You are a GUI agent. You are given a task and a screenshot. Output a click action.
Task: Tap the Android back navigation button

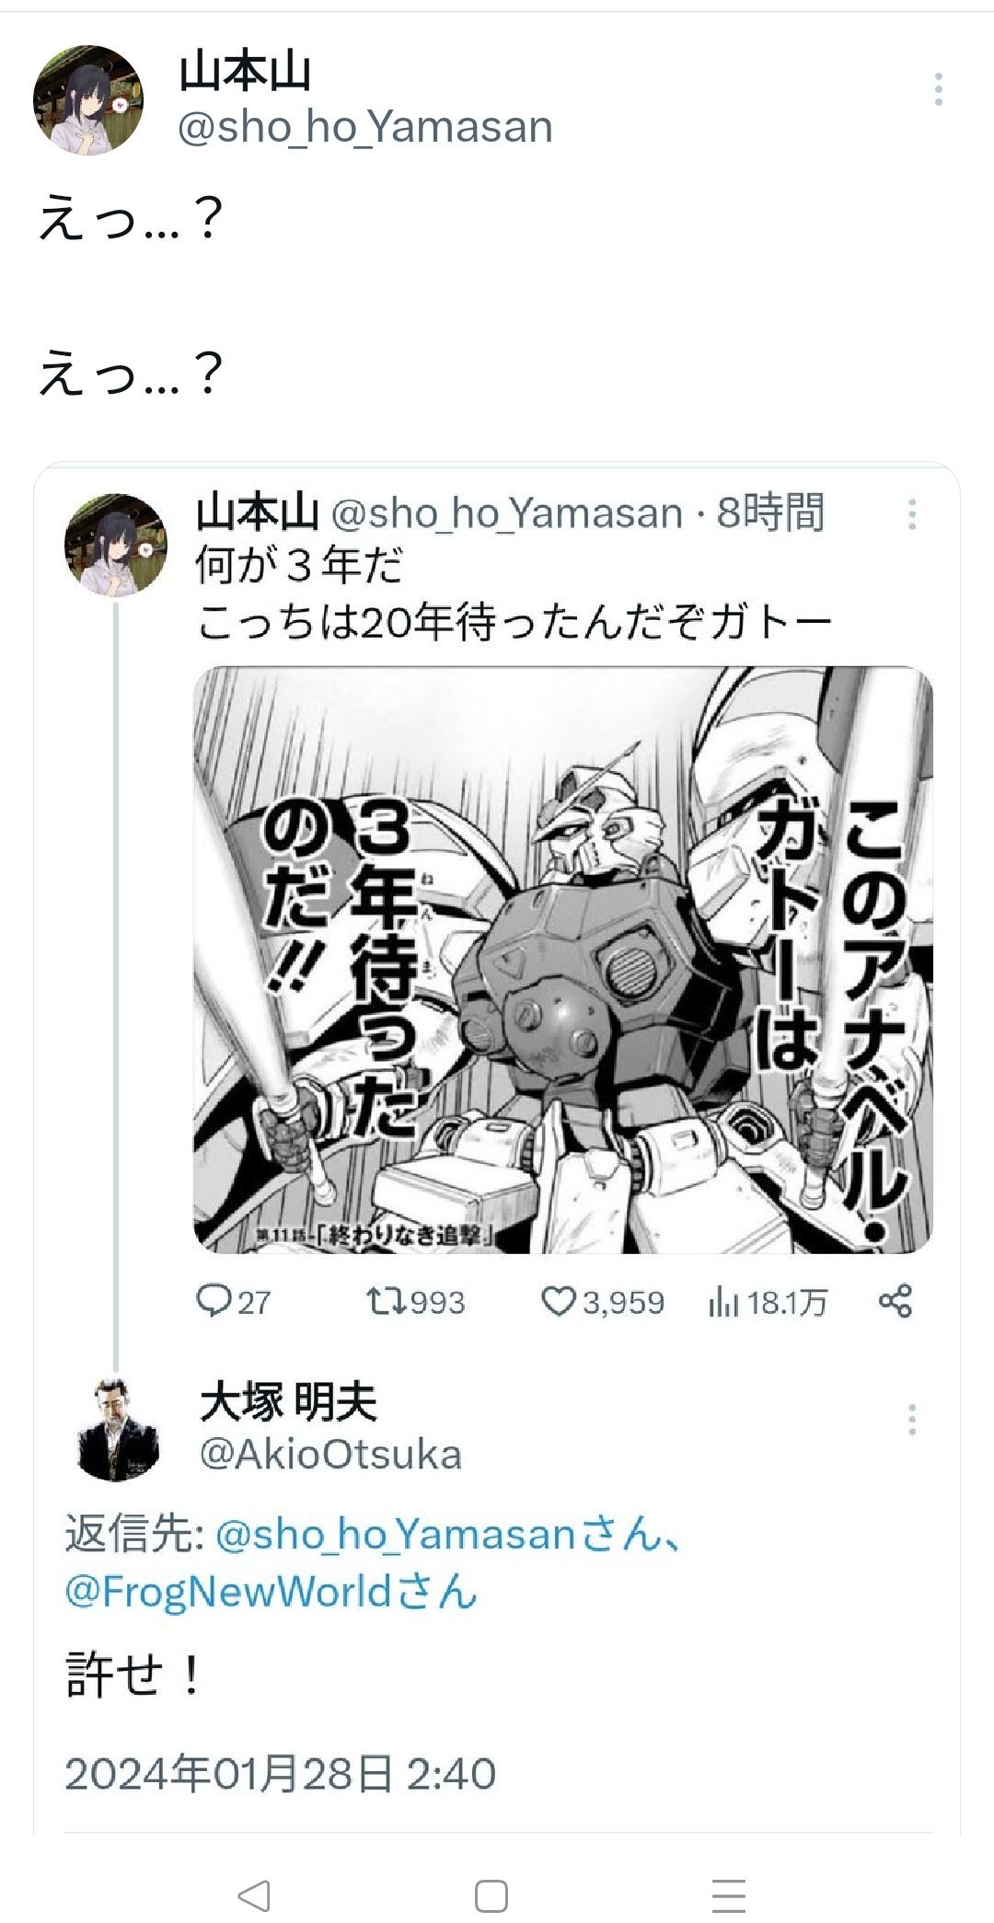tap(253, 1895)
